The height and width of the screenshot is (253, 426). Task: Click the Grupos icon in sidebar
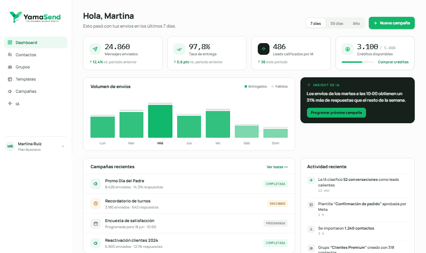(x=10, y=67)
